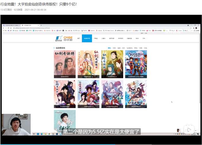The height and width of the screenshot is (145, 202).
Task: Click the video progress bar at bottom
Action: click(101, 144)
